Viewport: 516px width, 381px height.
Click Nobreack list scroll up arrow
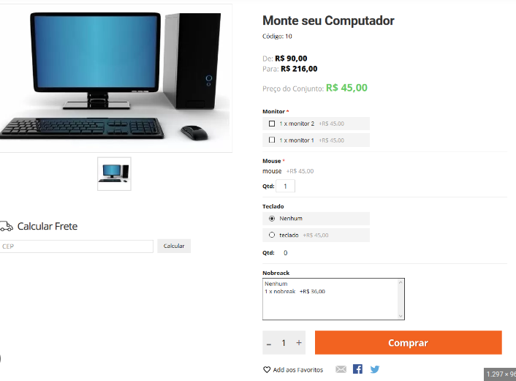click(x=401, y=282)
